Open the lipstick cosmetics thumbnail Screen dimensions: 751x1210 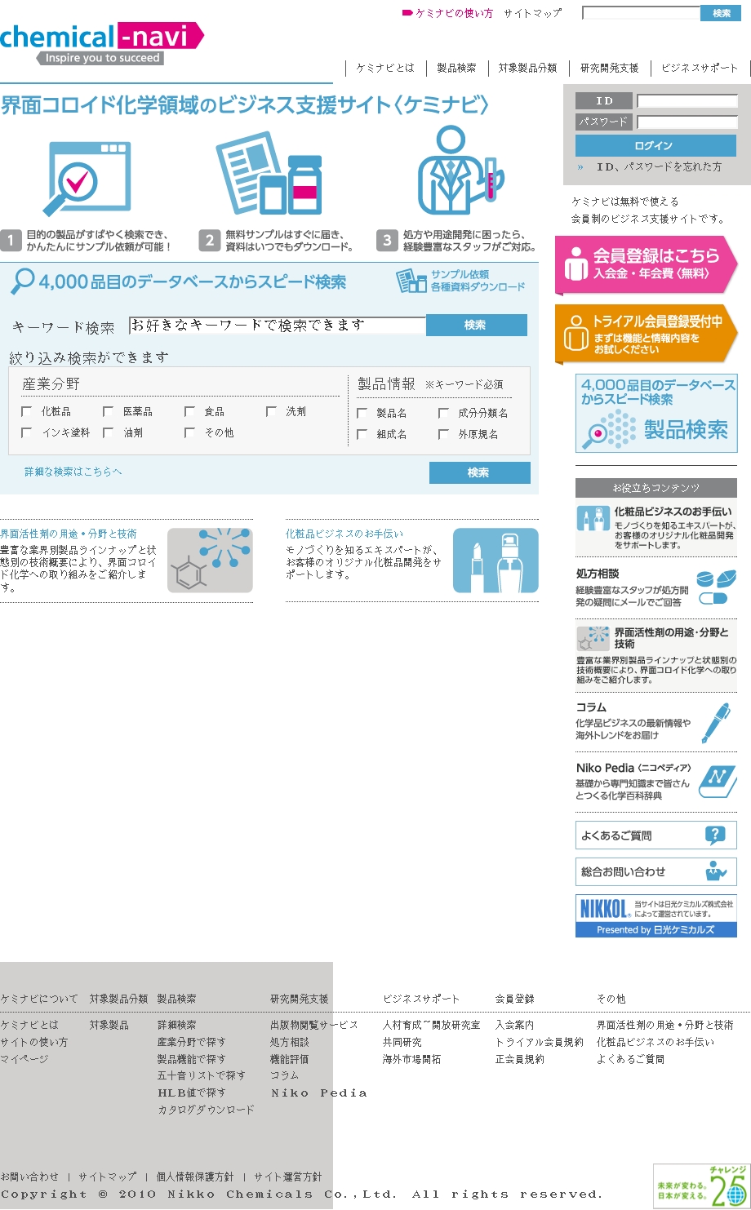point(495,560)
